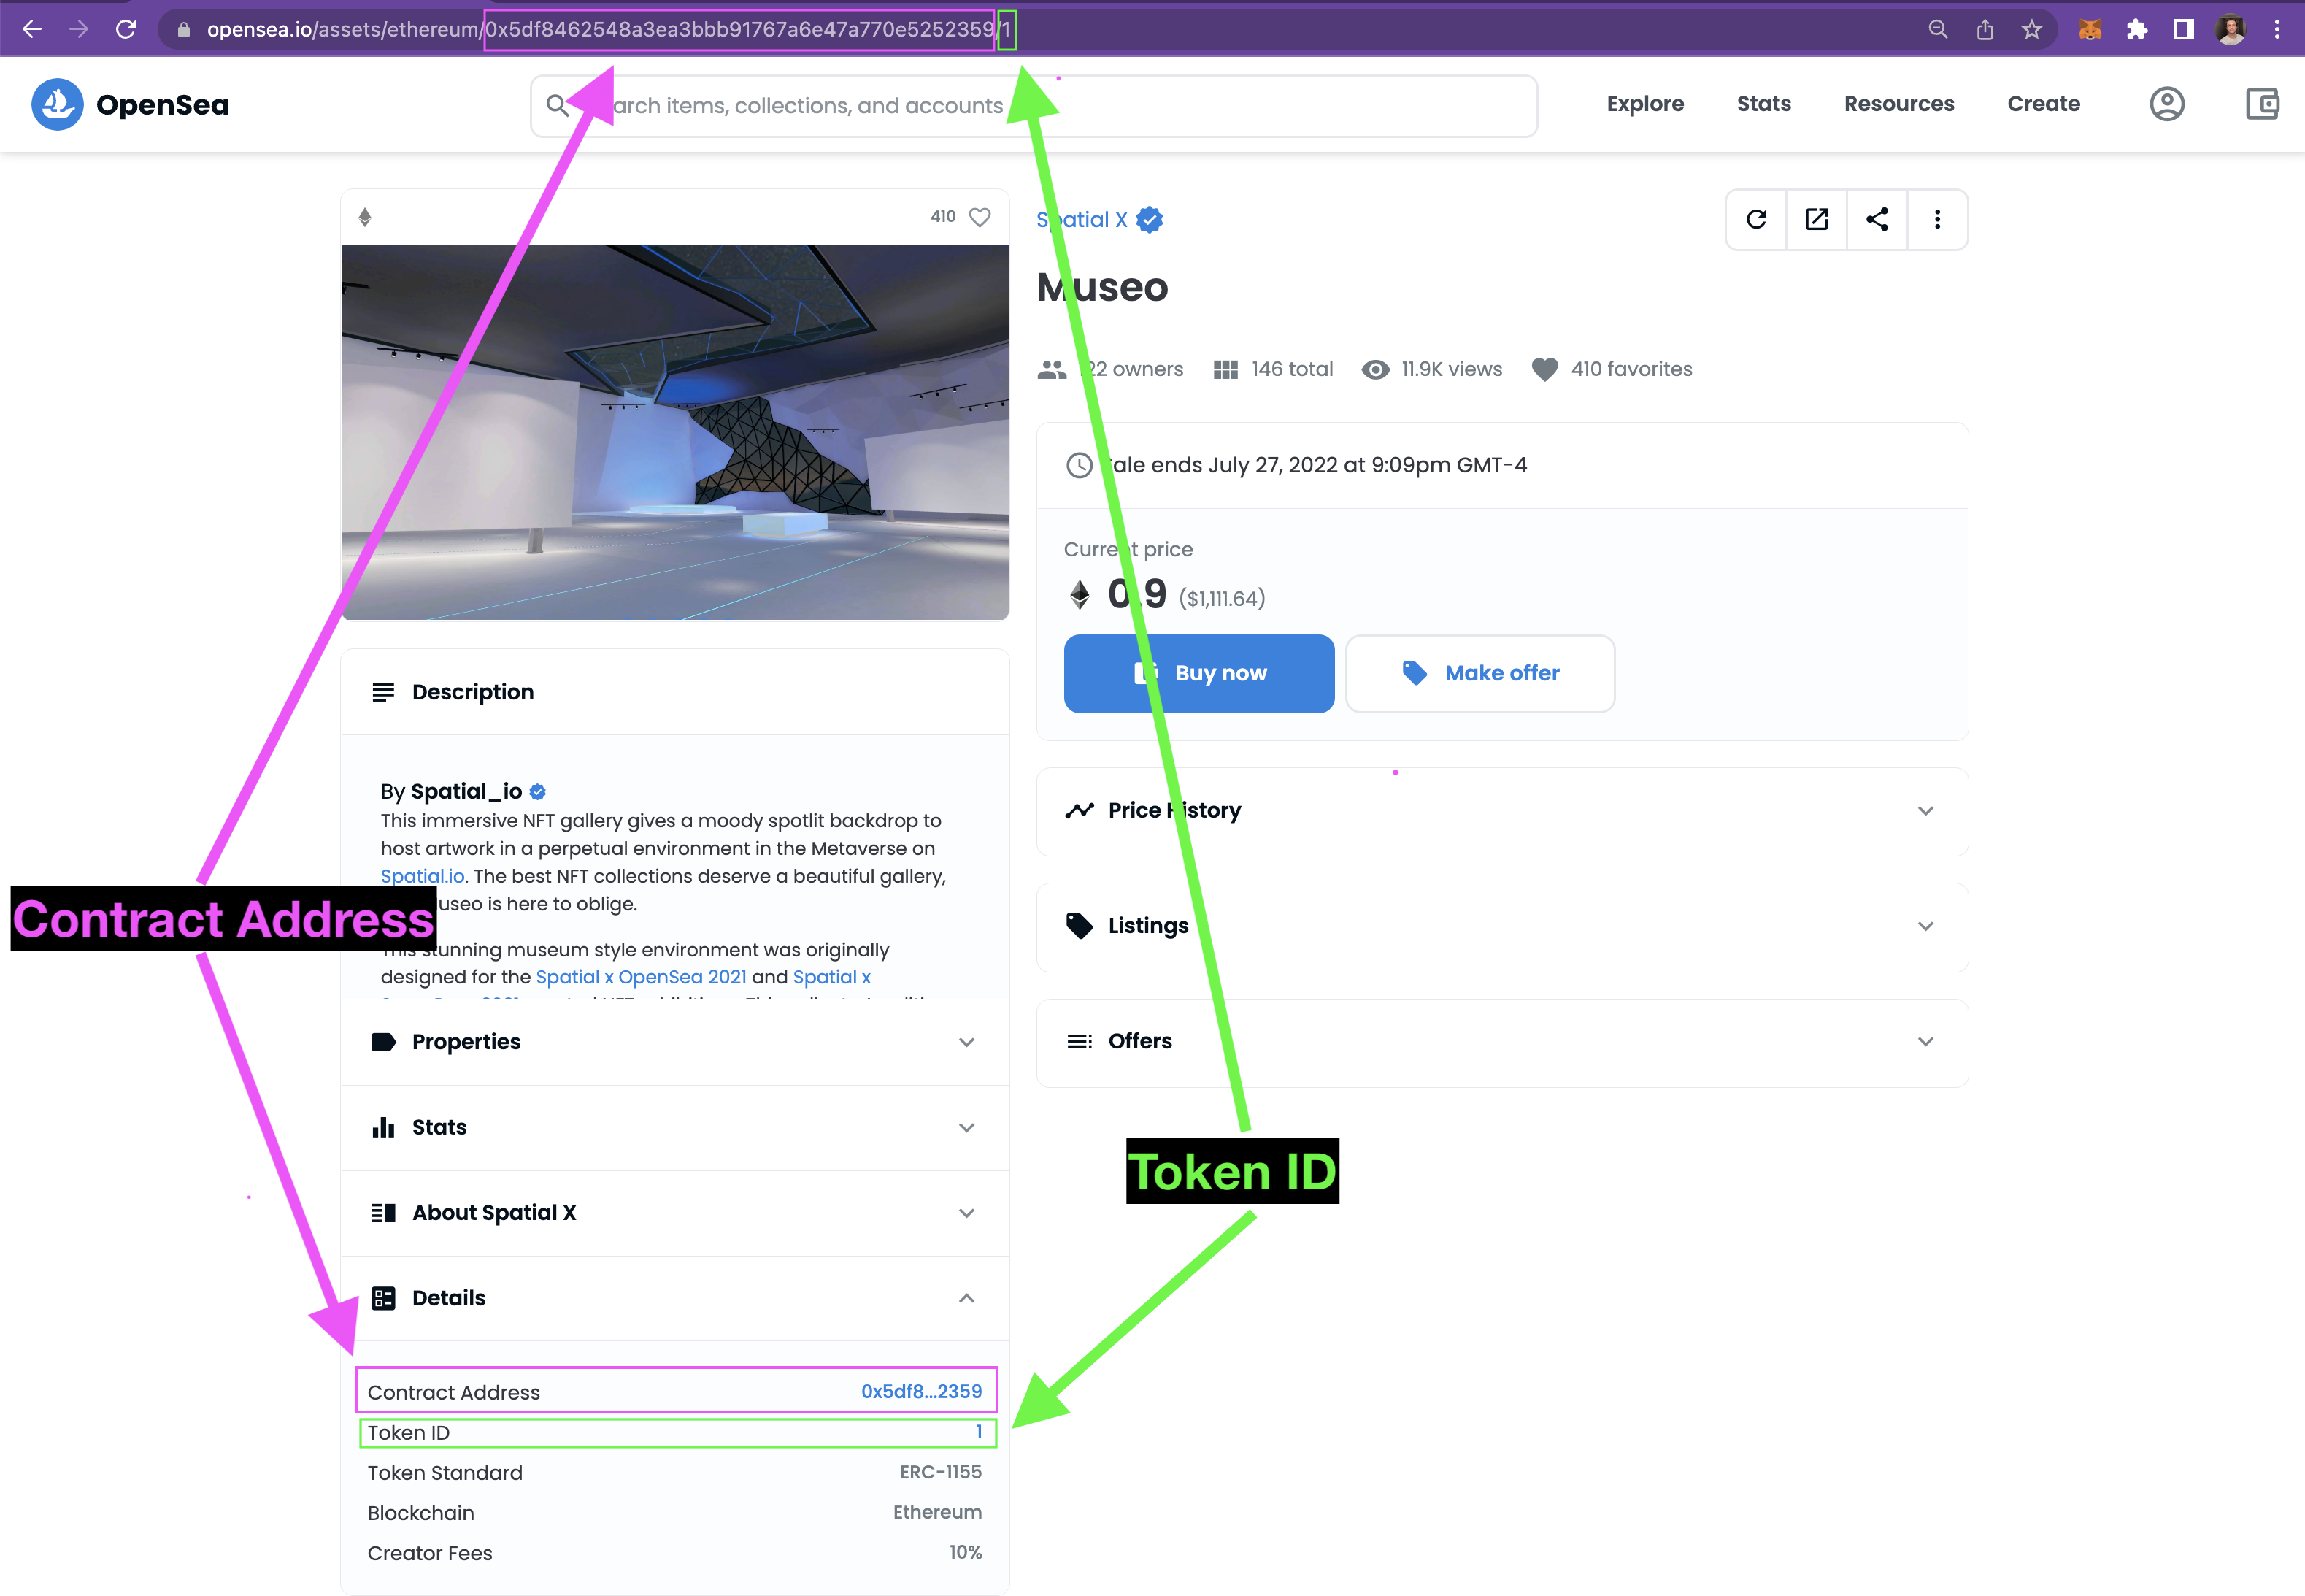The image size is (2305, 1596).
Task: Open the Resources menu
Action: coord(1899,104)
